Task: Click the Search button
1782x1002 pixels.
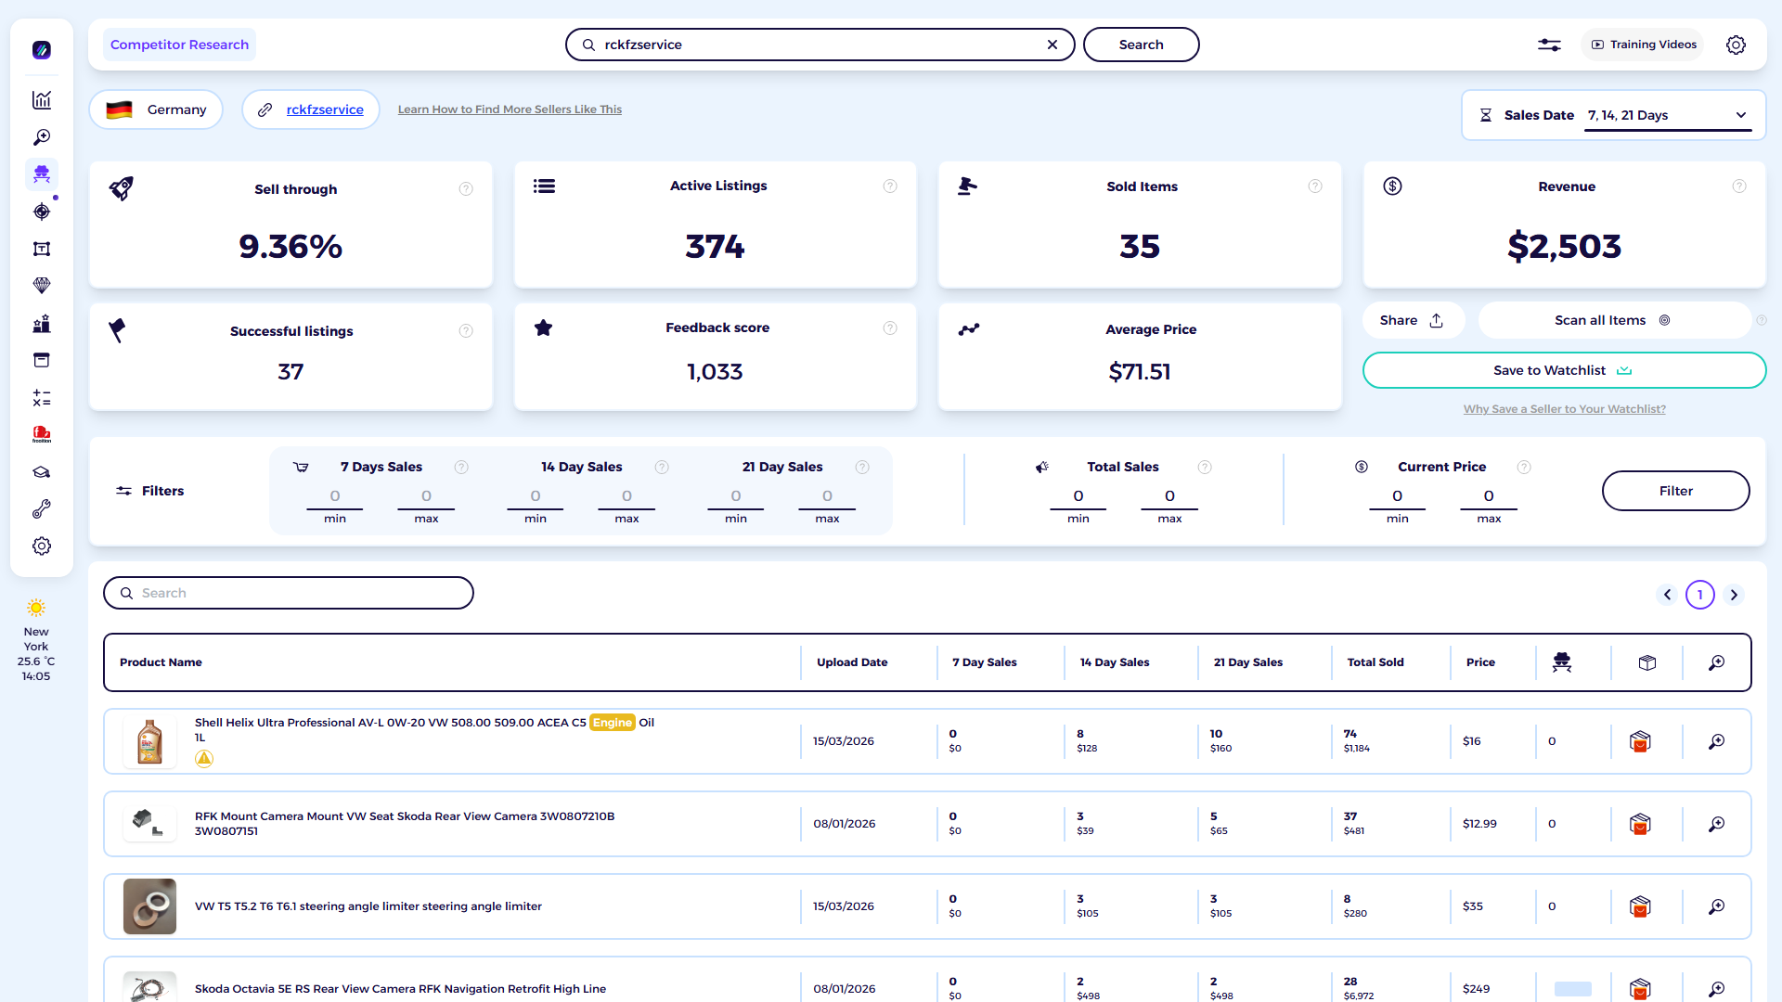Action: (x=1141, y=45)
